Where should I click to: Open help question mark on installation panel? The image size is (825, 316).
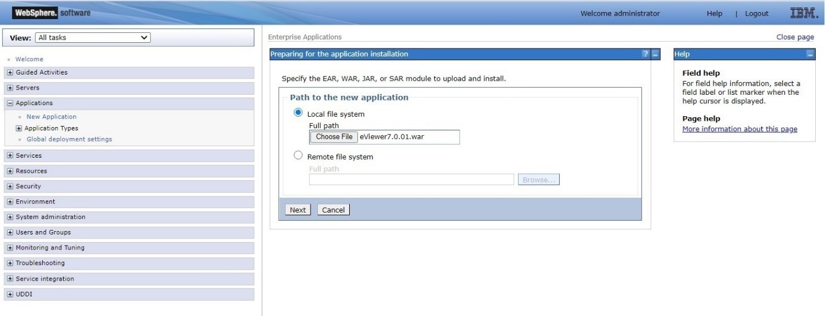[645, 54]
